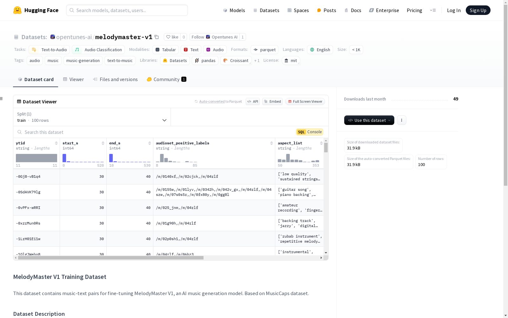508x318 pixels.
Task: Sort by aspect_list column icon
Action: point(321,143)
